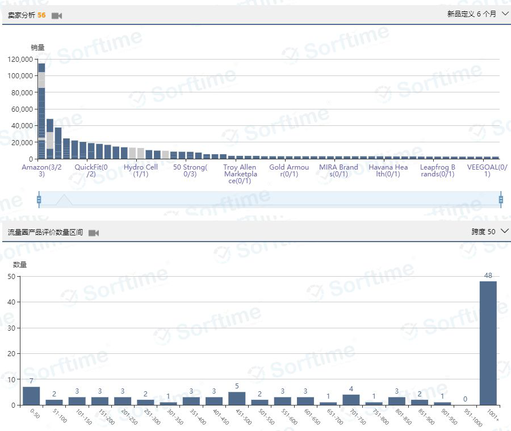
Task: Click right handle of chart zoom slider
Action: (x=501, y=200)
